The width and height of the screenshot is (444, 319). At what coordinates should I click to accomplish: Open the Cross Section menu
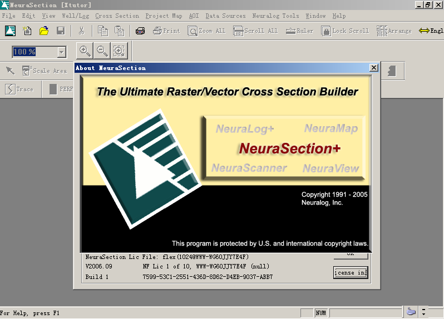pos(117,16)
